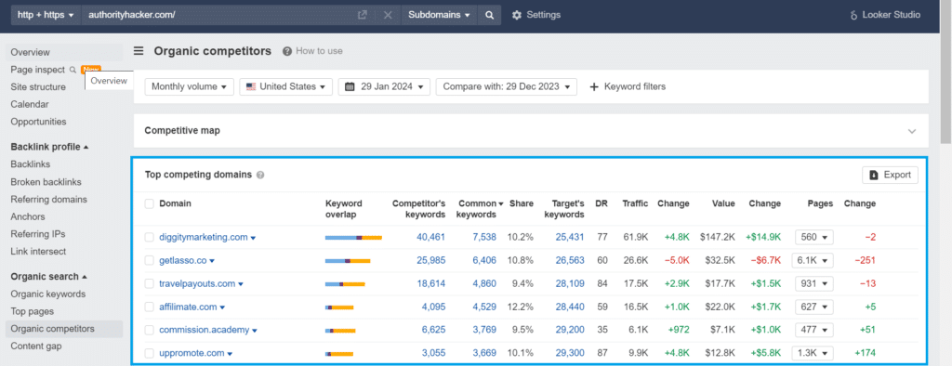
Task: Toggle the hamburger sidebar menu icon
Action: pos(139,51)
